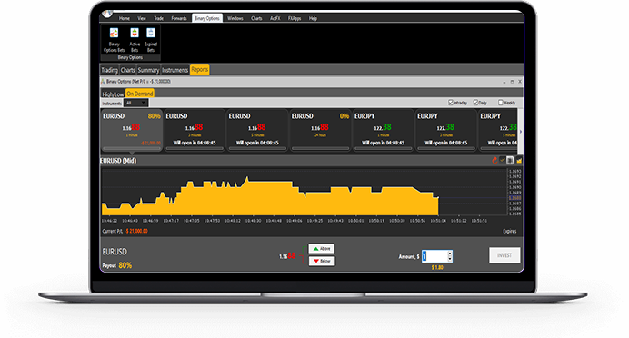Open the Expired Bets ribbon icon
Image resolution: width=629 pixels, height=338 pixels.
point(151,39)
